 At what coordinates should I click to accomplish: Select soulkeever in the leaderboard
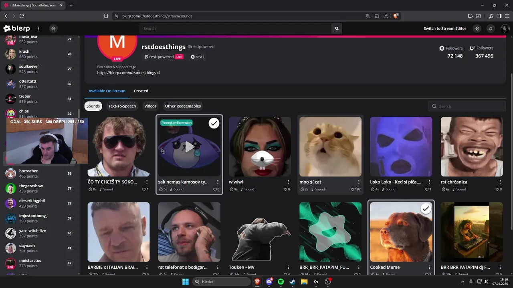click(39, 69)
